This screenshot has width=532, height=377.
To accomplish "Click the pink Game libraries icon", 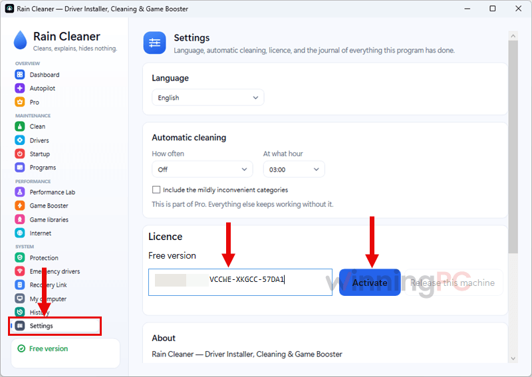I will coord(20,219).
